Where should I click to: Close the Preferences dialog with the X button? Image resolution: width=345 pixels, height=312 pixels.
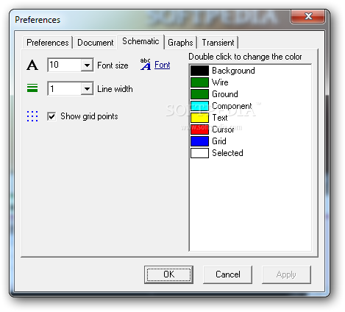click(308, 16)
